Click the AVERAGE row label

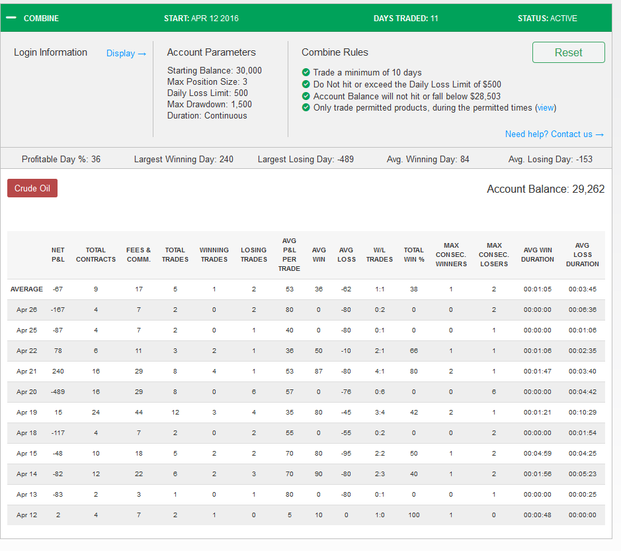[26, 289]
